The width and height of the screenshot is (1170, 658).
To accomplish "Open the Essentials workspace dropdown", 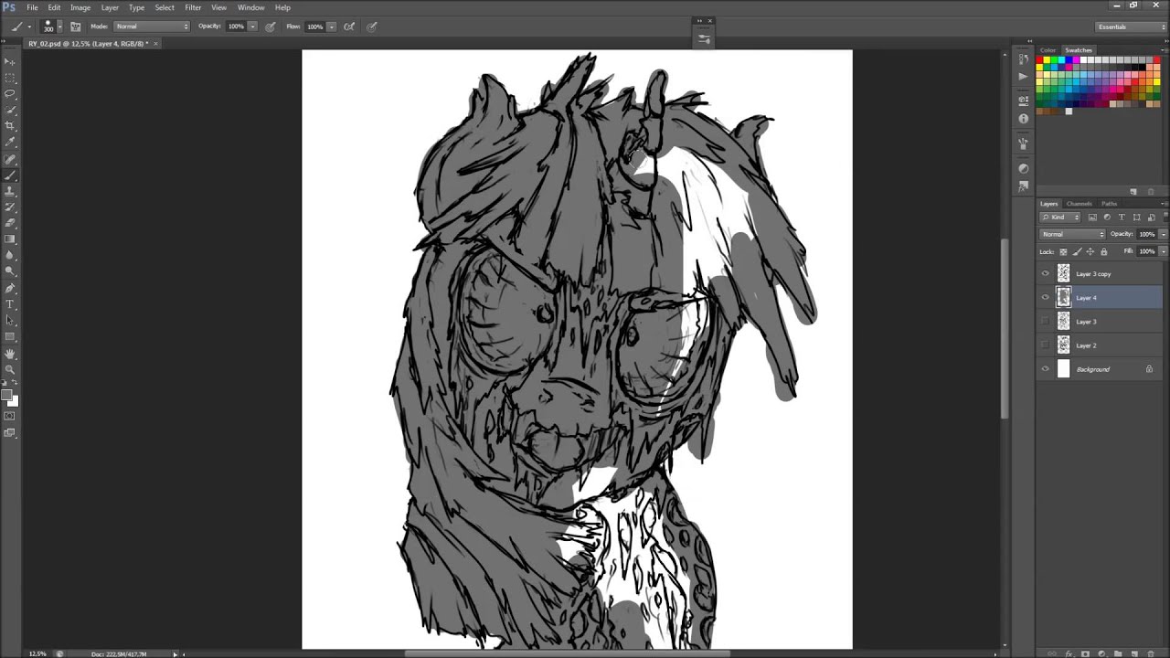I will (1132, 27).
